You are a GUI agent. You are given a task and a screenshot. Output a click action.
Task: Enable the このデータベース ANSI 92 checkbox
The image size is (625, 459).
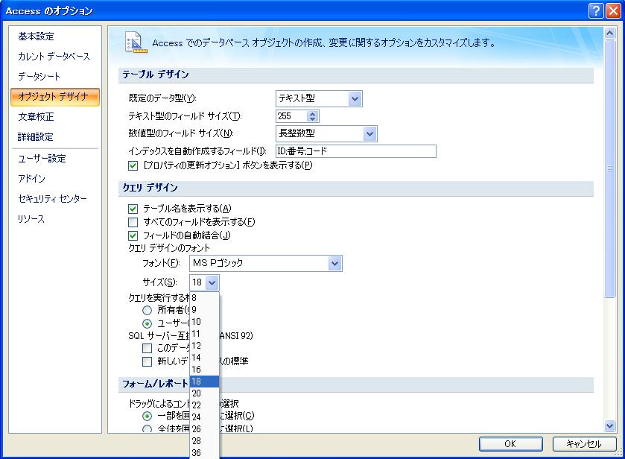pyautogui.click(x=147, y=348)
